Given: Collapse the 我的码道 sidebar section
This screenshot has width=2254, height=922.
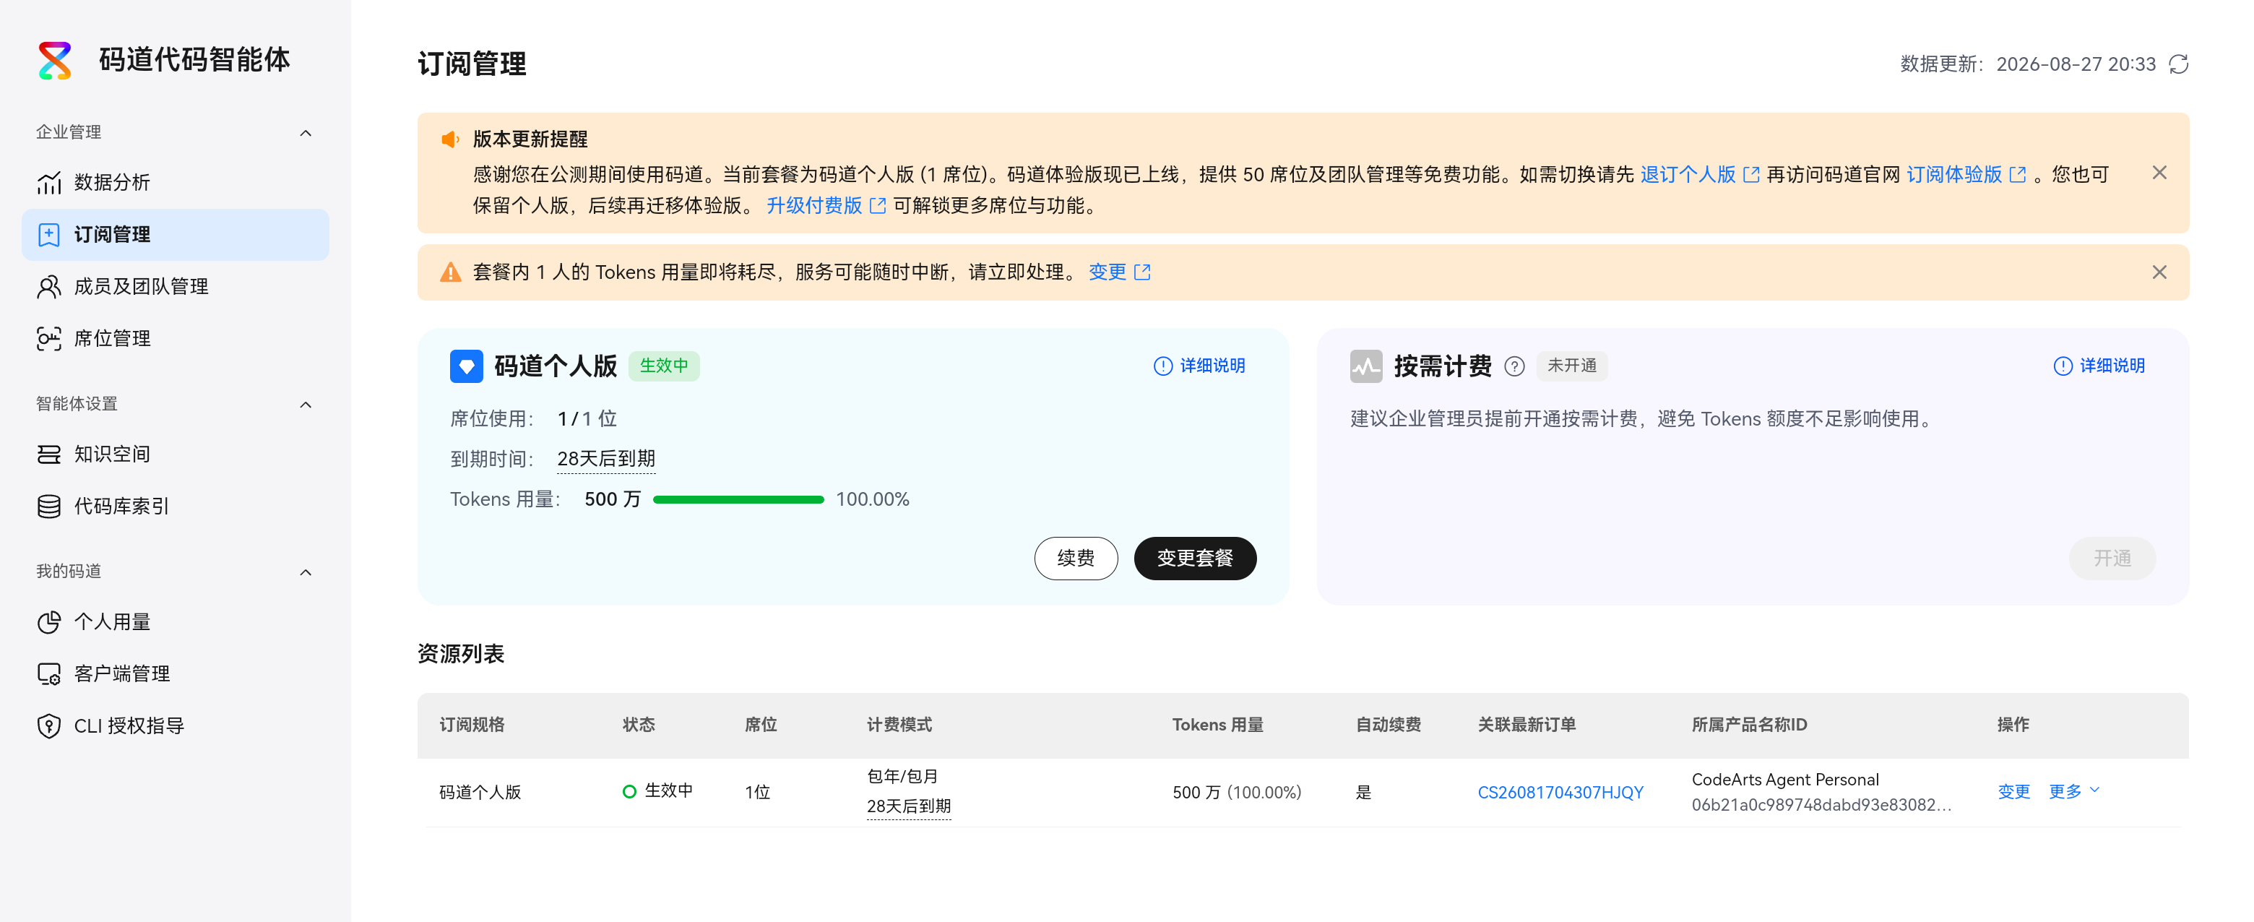Looking at the screenshot, I should 306,572.
